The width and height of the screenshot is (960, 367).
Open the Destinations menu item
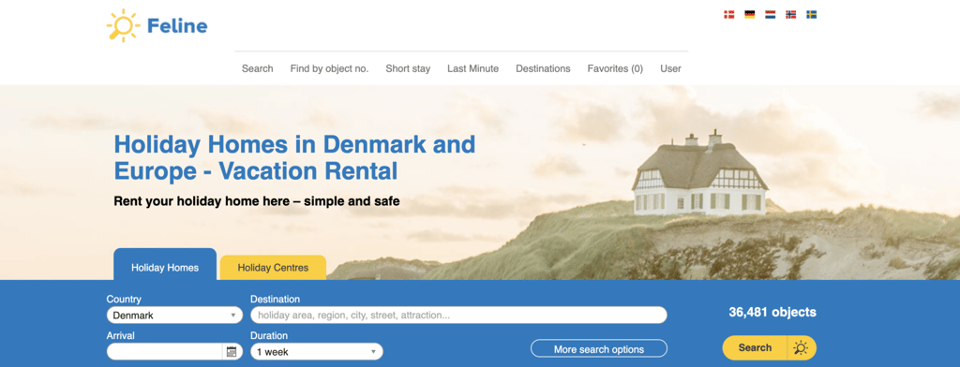coord(543,68)
